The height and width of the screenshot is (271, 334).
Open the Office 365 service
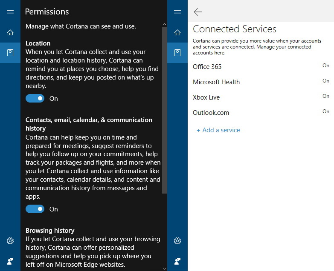(261, 67)
